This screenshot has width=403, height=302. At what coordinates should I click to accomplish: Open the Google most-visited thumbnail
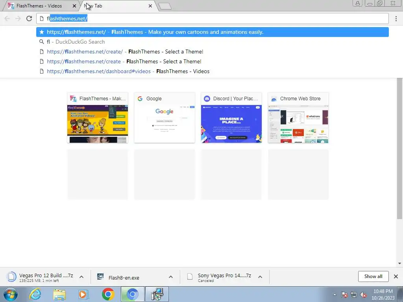[165, 118]
